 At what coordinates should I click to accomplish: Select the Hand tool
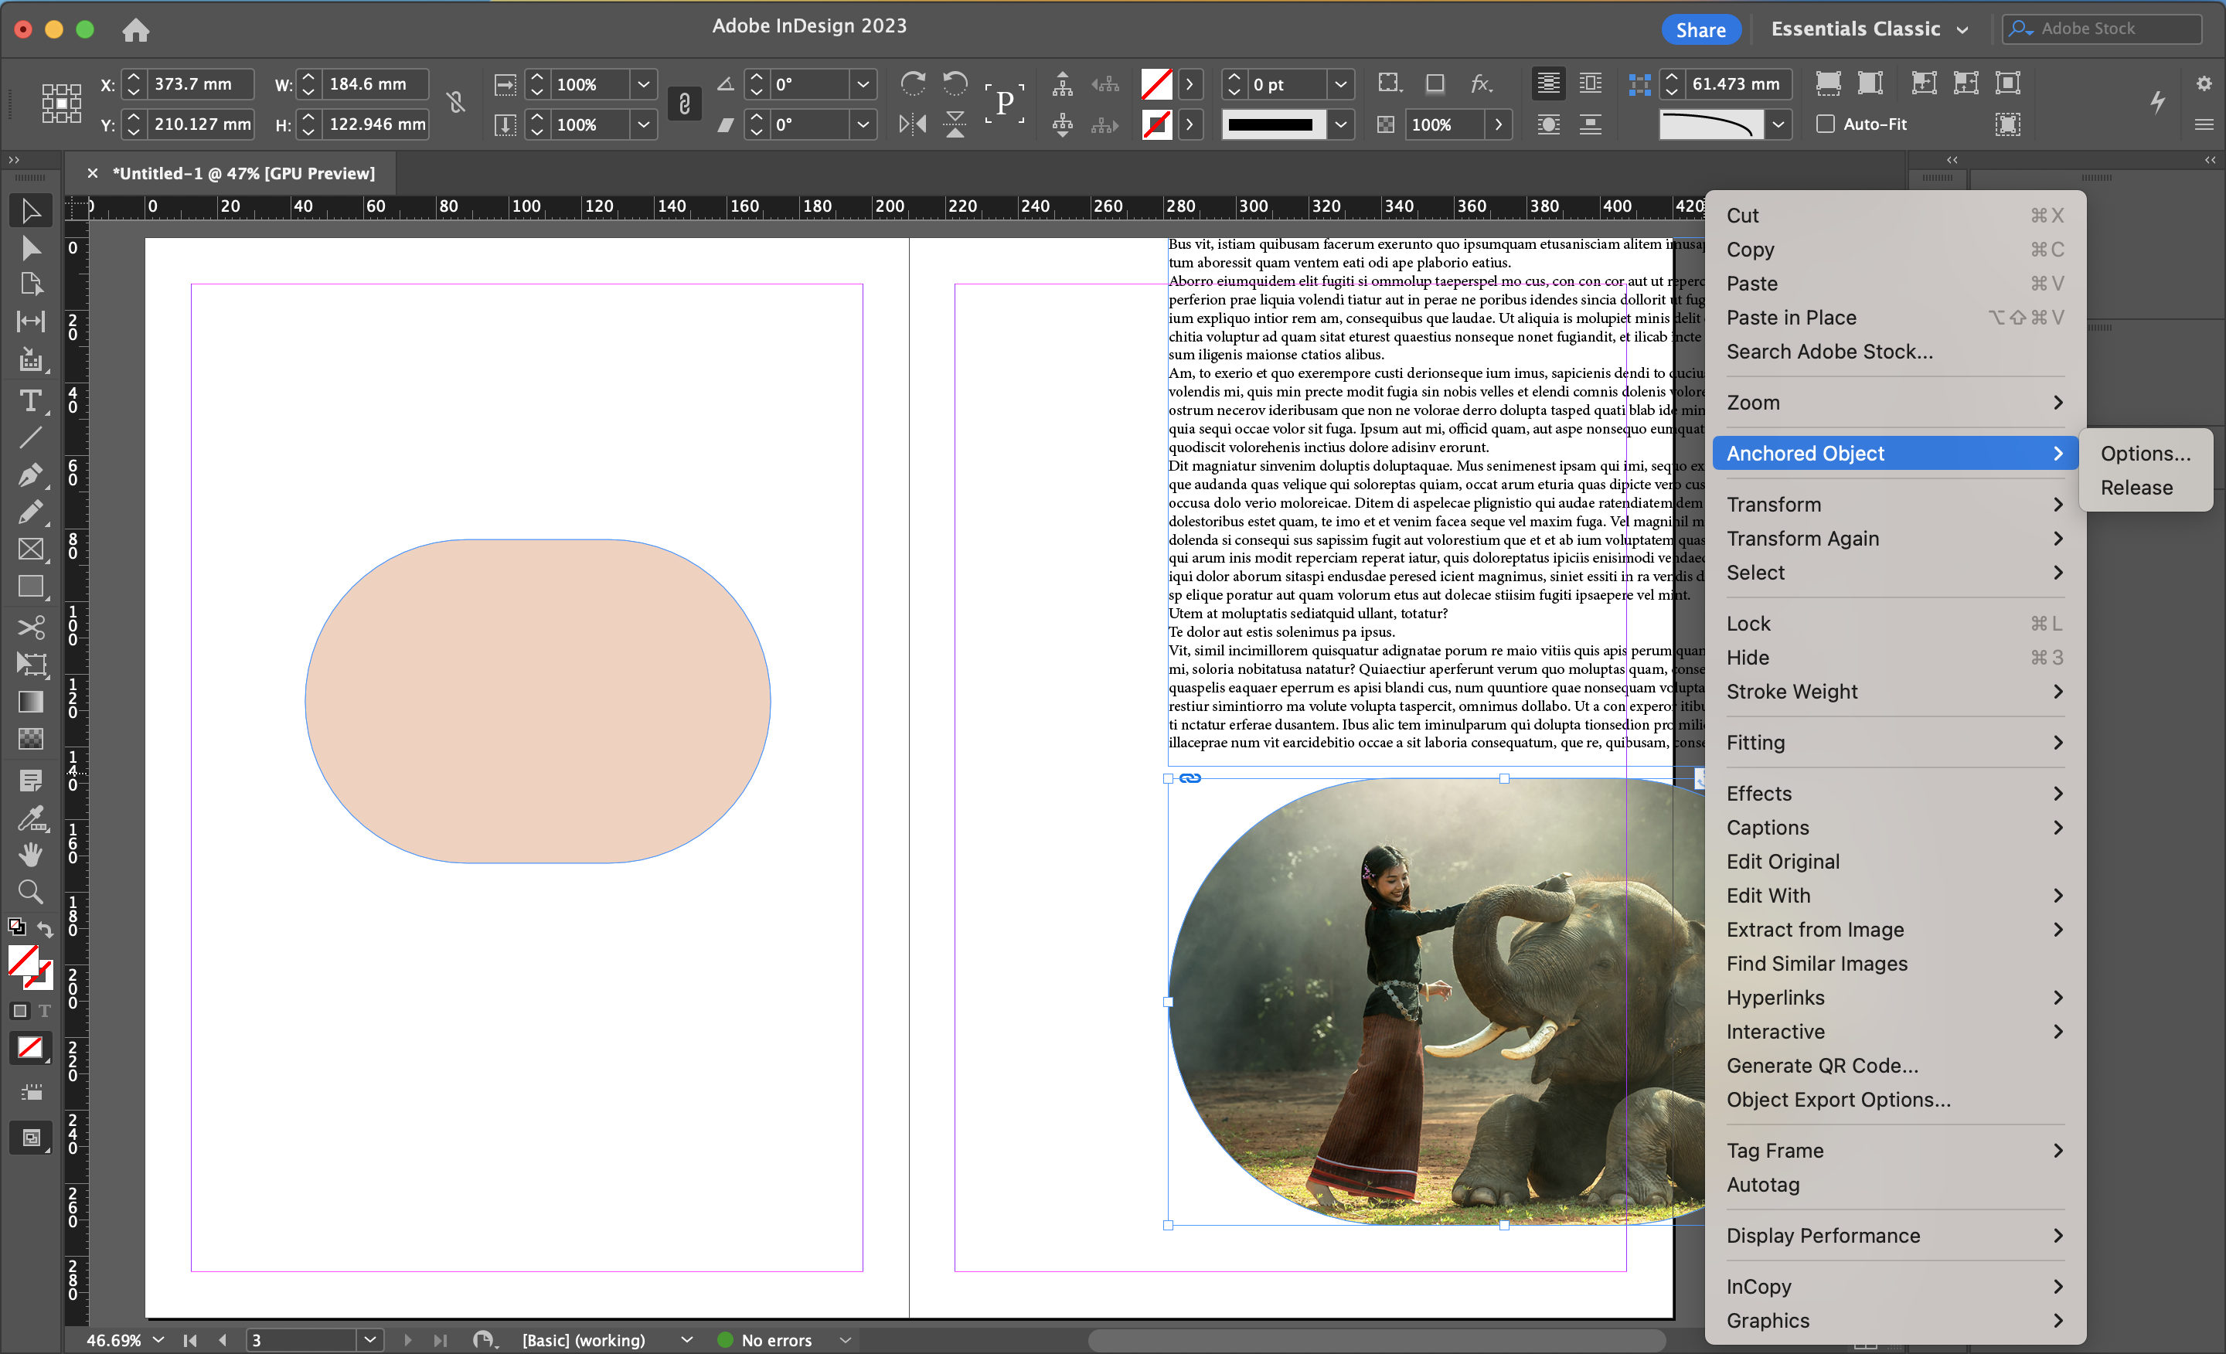tap(30, 855)
